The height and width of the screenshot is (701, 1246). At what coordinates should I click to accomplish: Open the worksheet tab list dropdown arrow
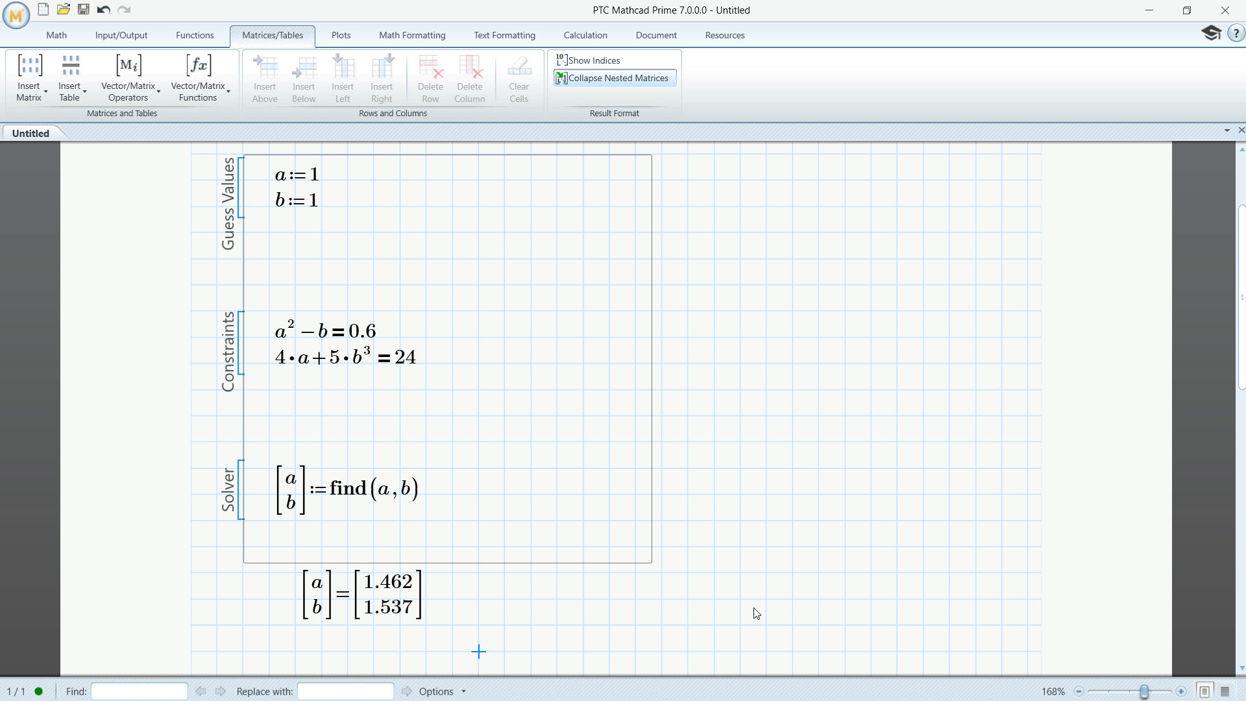coord(1227,130)
